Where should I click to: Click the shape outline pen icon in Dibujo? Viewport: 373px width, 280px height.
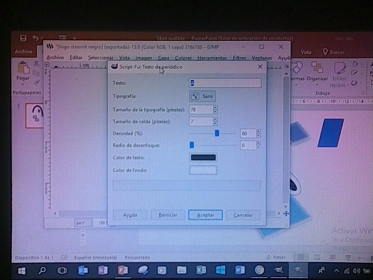coord(355,73)
